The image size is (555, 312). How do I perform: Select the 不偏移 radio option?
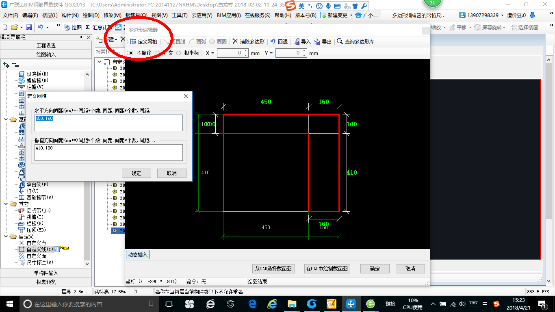140,53
